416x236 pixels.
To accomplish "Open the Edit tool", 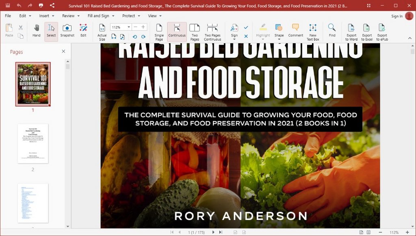I will pyautogui.click(x=83, y=31).
